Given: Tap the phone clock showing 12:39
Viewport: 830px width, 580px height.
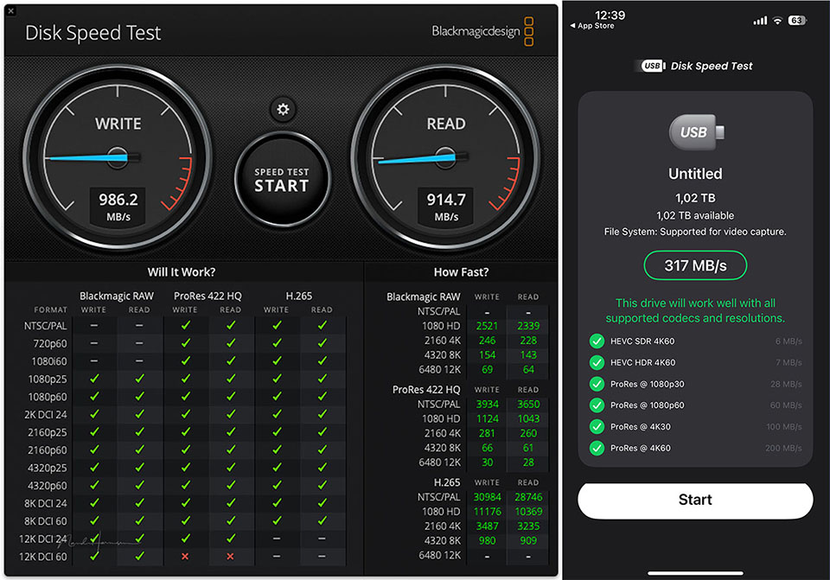Looking at the screenshot, I should [610, 16].
